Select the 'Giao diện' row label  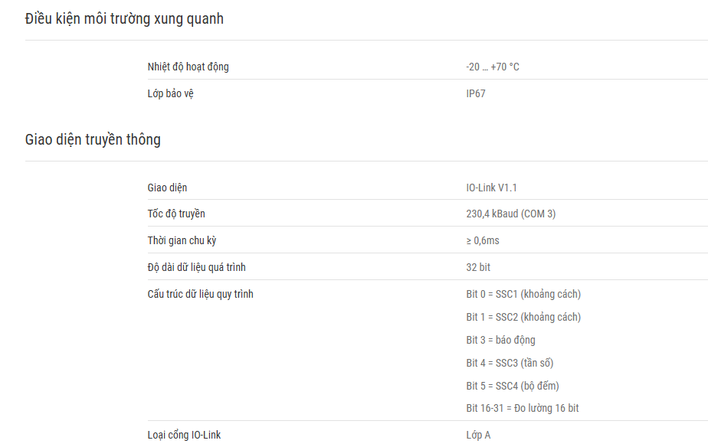pos(167,188)
